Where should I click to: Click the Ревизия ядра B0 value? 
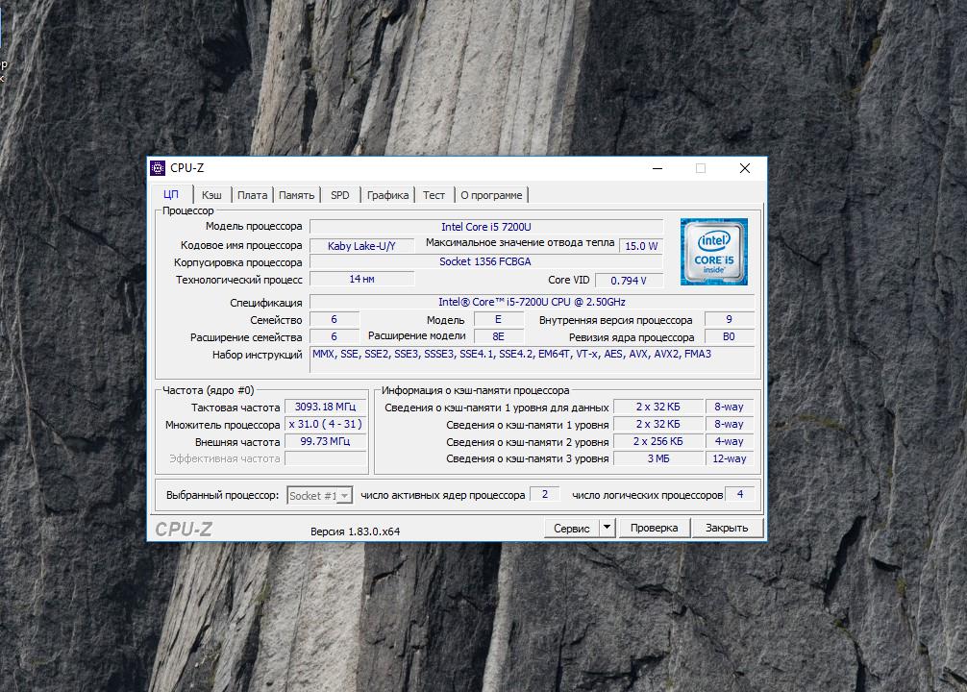click(729, 336)
